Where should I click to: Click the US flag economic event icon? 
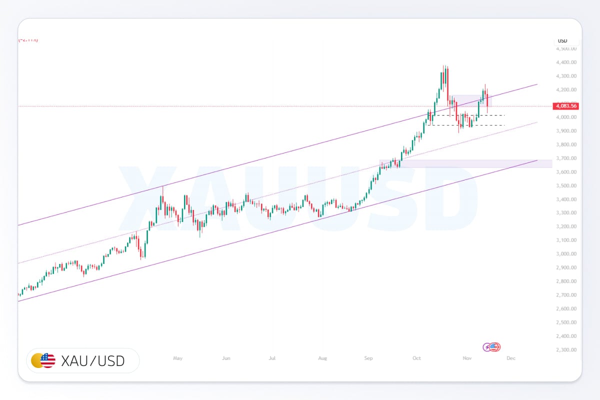(495, 347)
